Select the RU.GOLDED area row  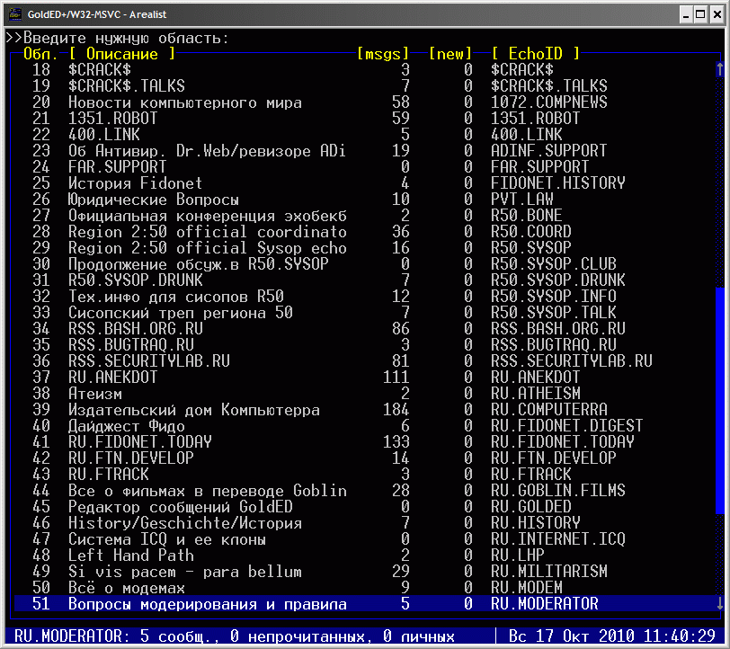[366, 507]
